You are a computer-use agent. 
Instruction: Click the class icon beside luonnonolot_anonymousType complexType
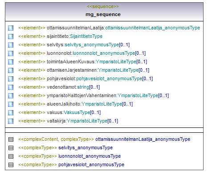[11, 156]
